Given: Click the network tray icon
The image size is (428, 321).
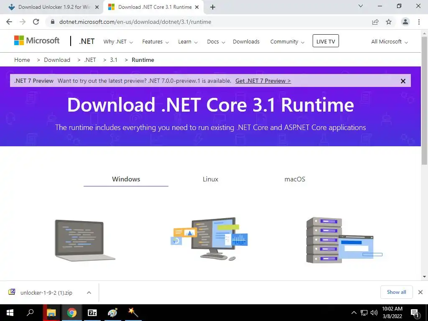Looking at the screenshot, I should 364,313.
